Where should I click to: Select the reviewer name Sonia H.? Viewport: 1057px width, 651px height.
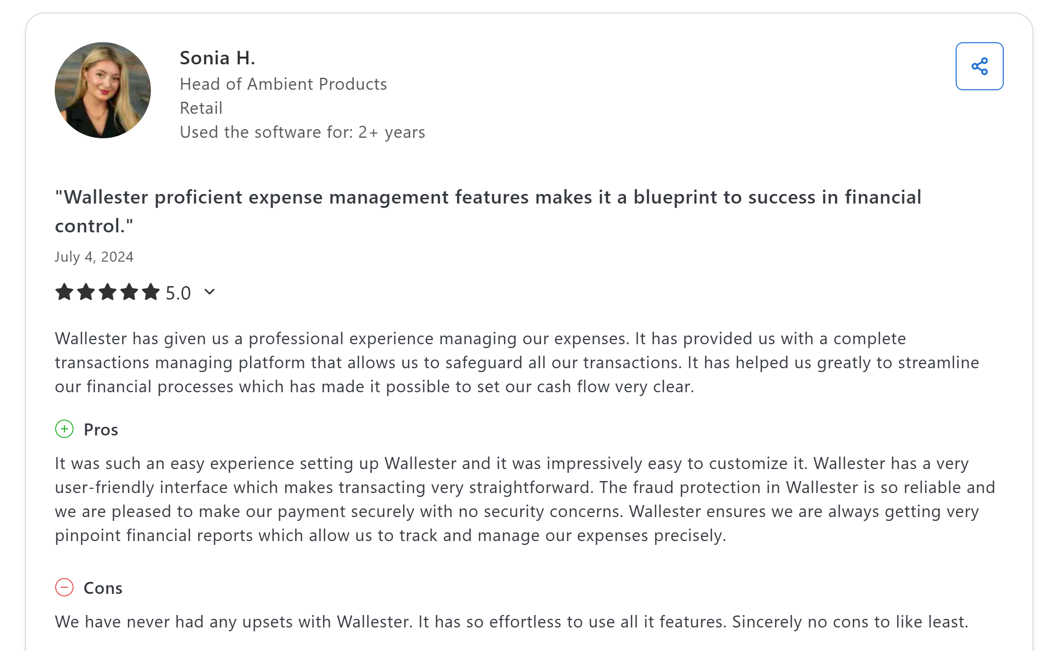point(217,58)
